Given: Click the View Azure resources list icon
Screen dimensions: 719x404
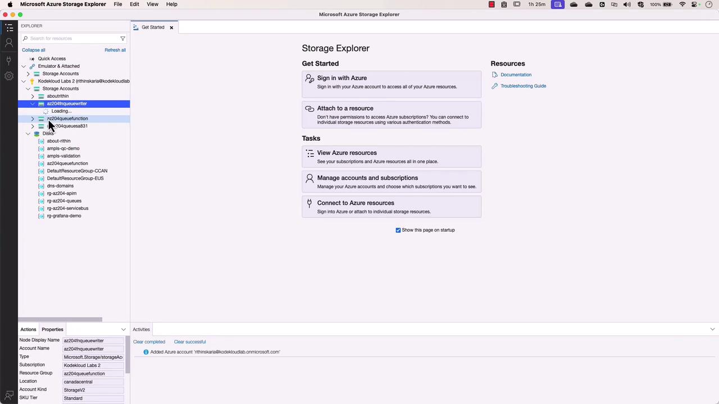Looking at the screenshot, I should point(310,153).
